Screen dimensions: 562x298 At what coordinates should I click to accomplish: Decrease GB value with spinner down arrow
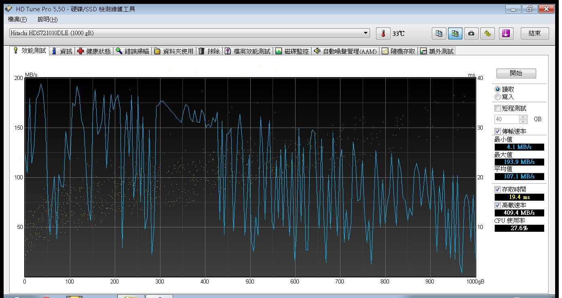524,122
